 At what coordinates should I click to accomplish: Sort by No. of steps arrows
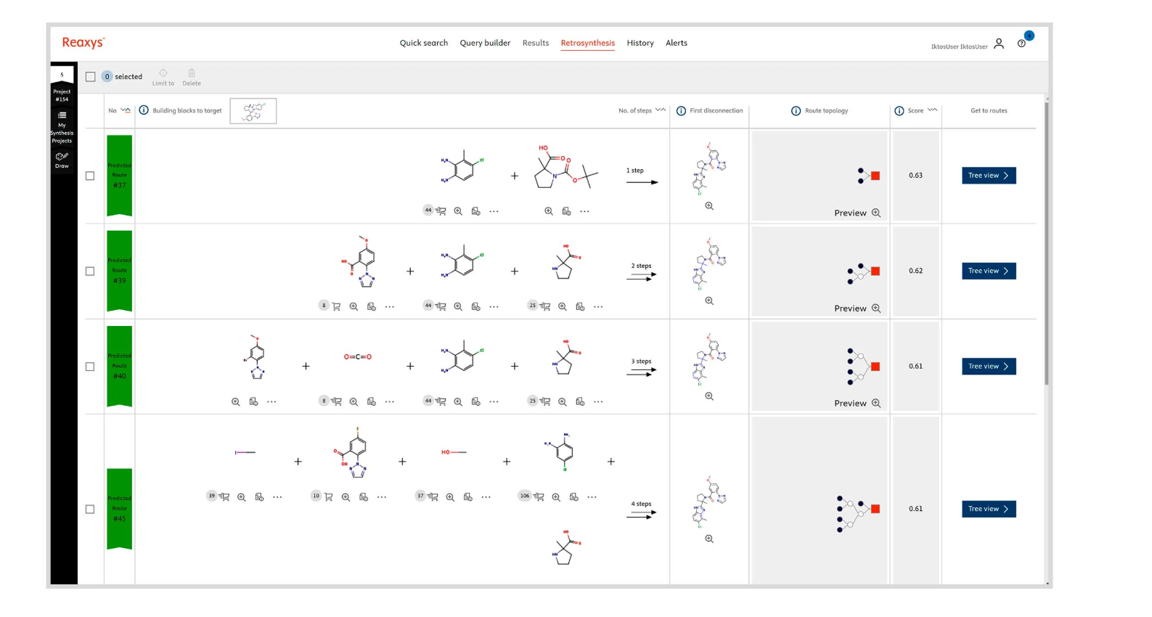tap(661, 110)
